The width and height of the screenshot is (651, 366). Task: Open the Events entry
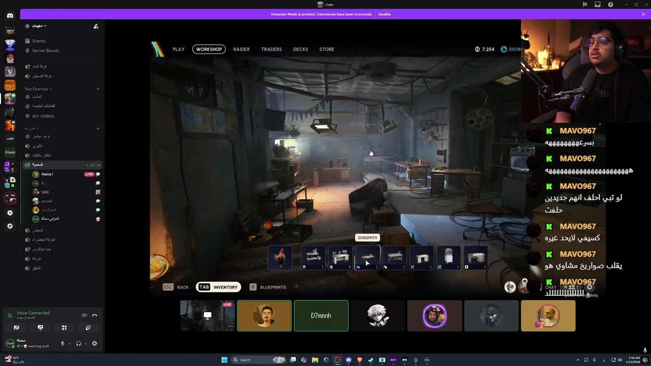(39, 41)
